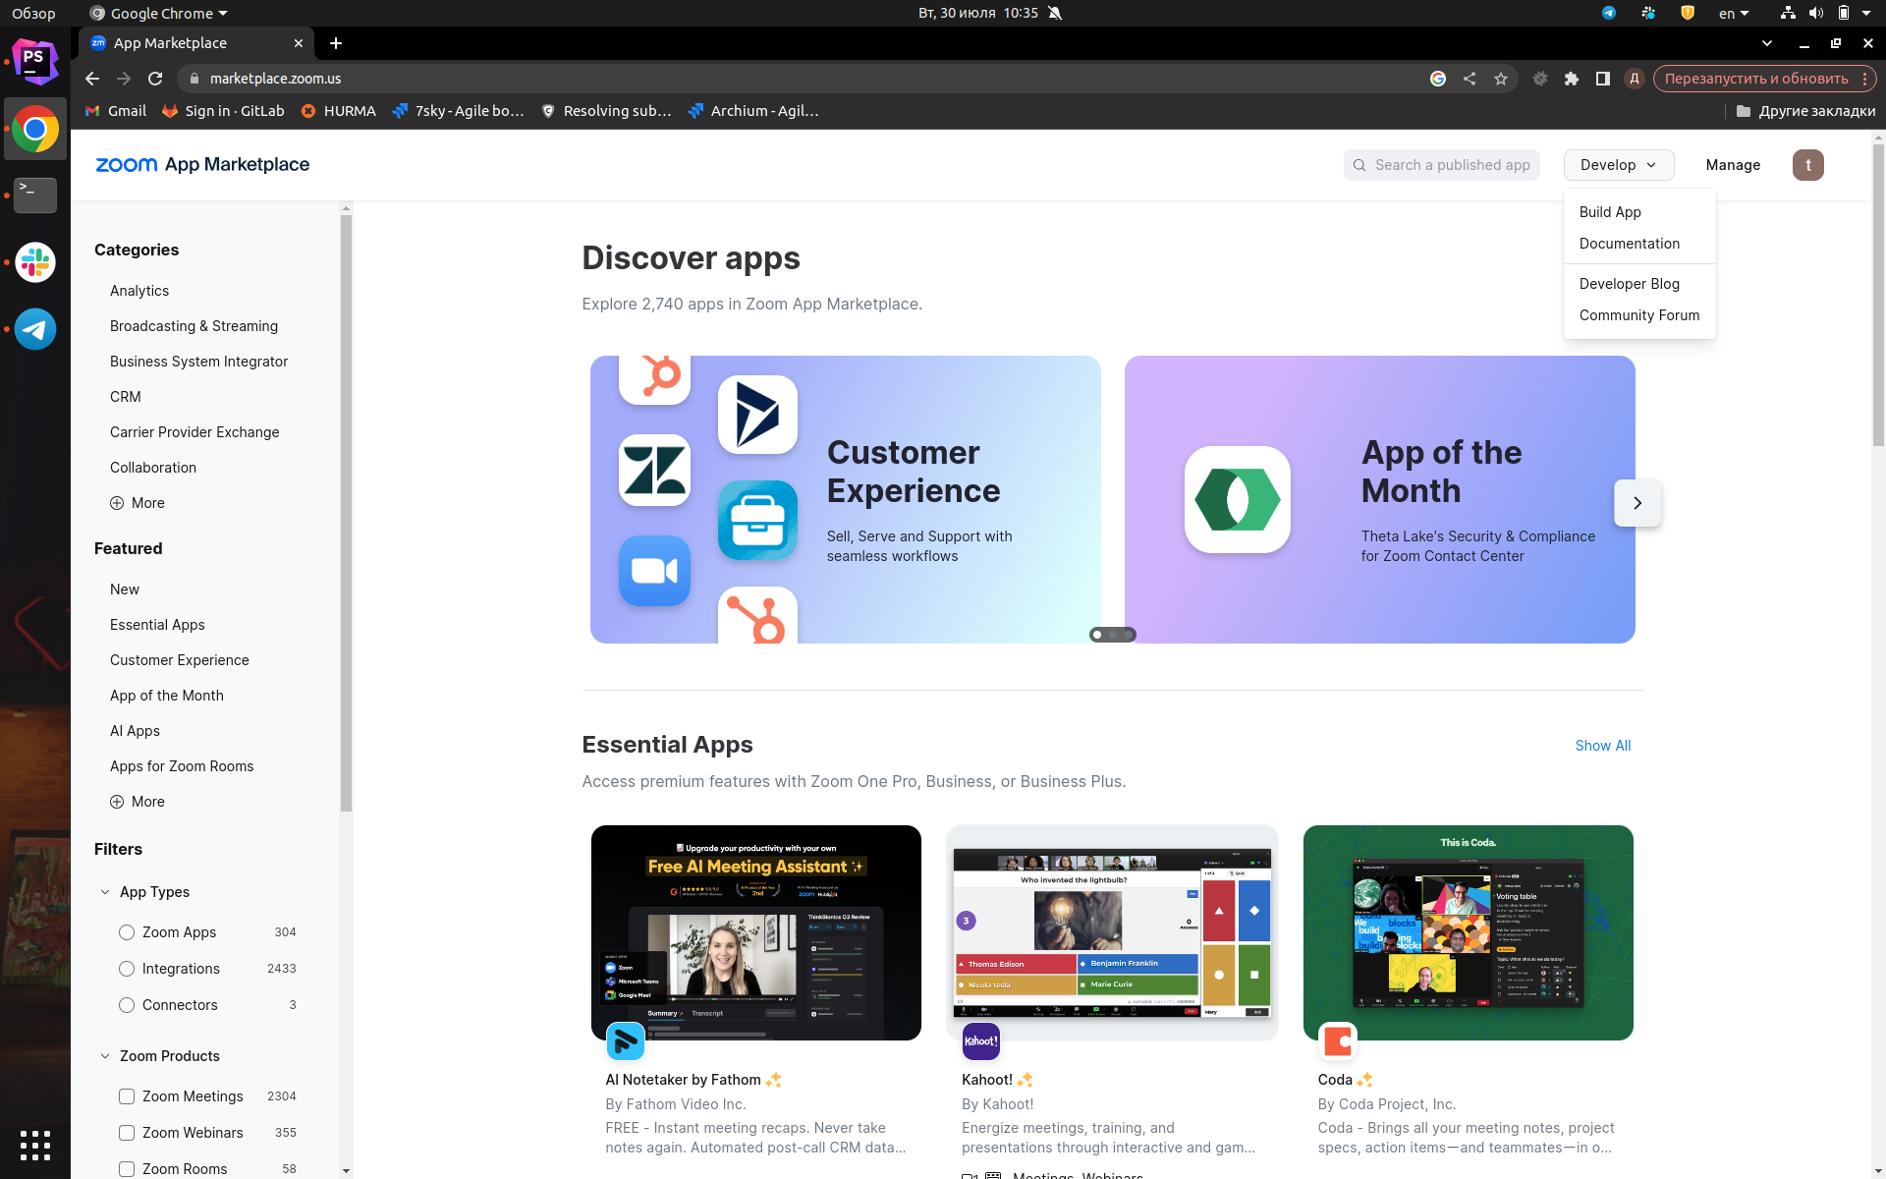This screenshot has width=1886, height=1179.
Task: Open the App of the Month banner
Action: (x=1380, y=499)
